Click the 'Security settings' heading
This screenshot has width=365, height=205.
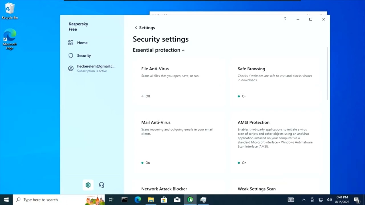point(161,39)
